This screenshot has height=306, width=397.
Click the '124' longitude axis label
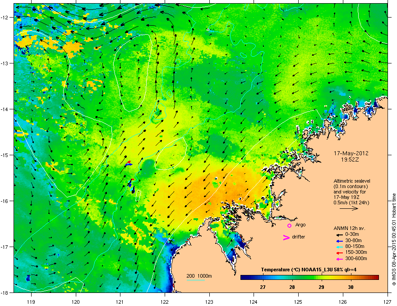point(254,301)
